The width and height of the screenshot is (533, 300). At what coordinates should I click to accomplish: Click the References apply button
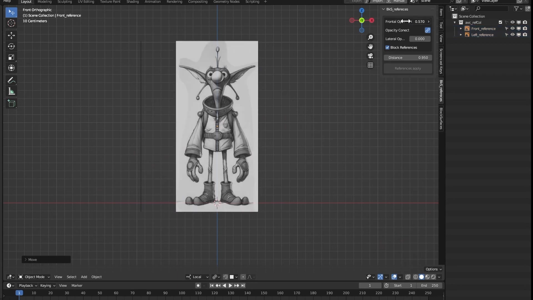[408, 68]
